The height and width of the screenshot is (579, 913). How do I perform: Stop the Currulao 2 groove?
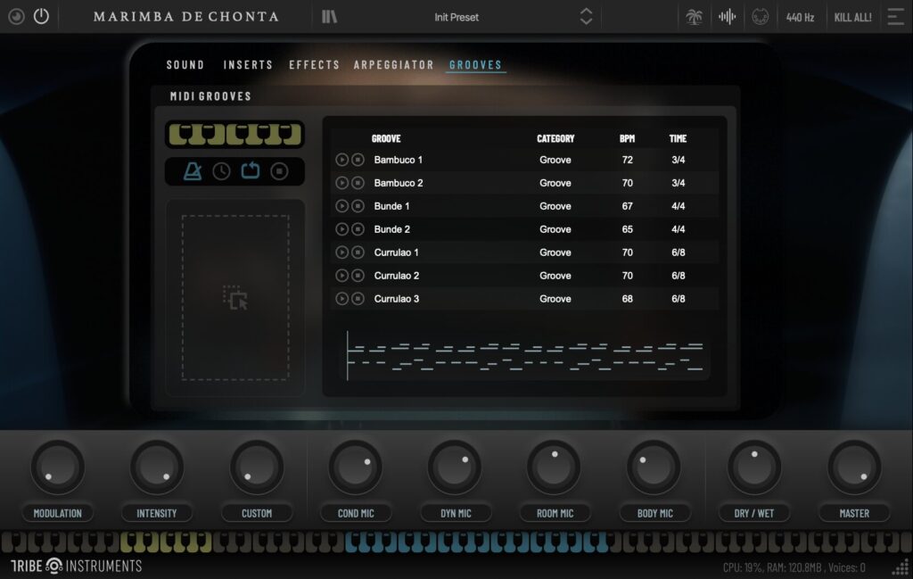point(358,276)
